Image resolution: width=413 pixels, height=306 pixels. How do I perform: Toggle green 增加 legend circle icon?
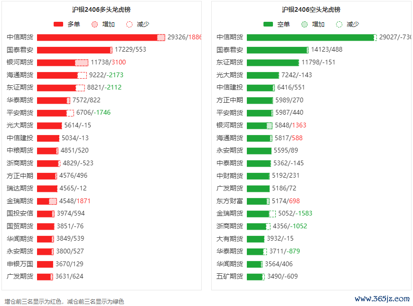click(304, 24)
